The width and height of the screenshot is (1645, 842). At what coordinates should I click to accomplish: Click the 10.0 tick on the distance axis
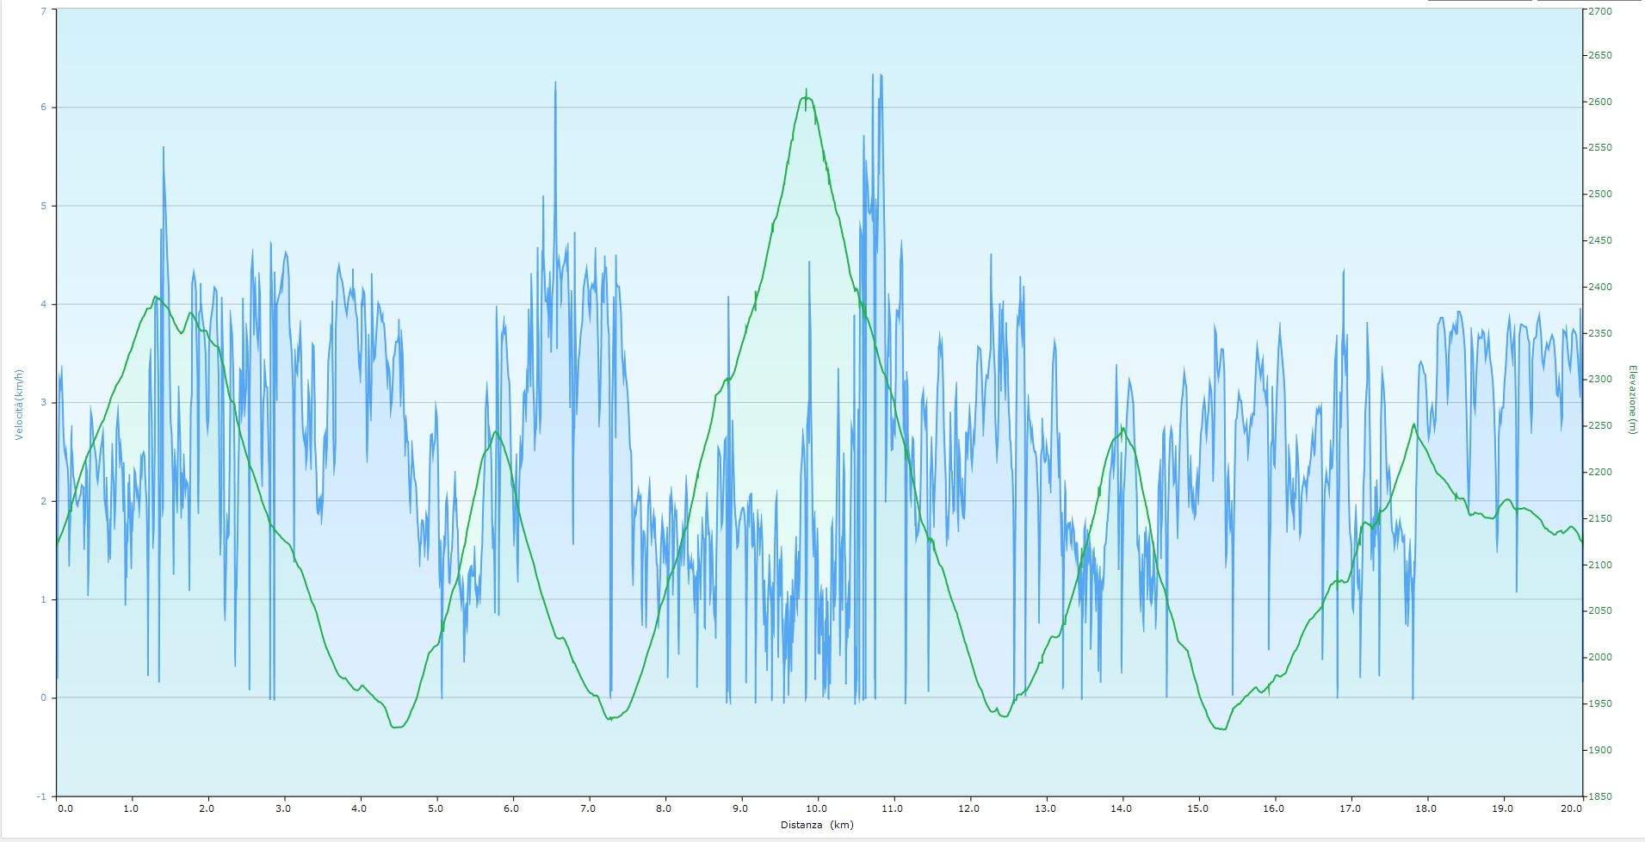(817, 808)
